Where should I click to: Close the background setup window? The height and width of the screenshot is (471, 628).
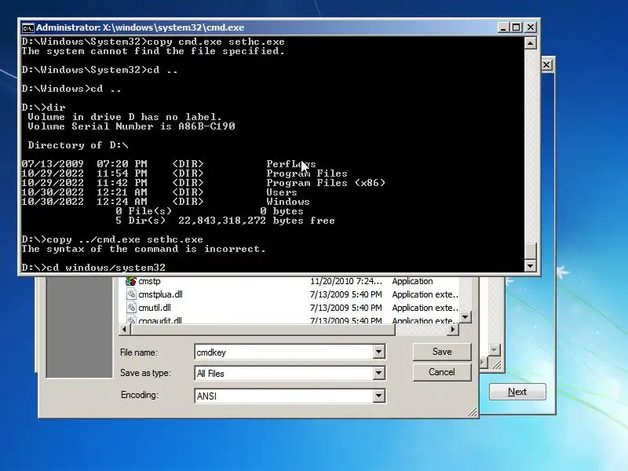[x=546, y=65]
